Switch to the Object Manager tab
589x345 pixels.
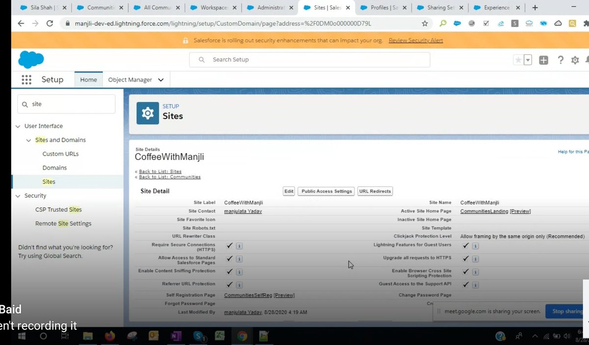130,80
